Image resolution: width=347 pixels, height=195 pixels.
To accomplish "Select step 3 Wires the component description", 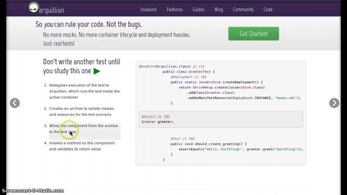I will coord(83,129).
